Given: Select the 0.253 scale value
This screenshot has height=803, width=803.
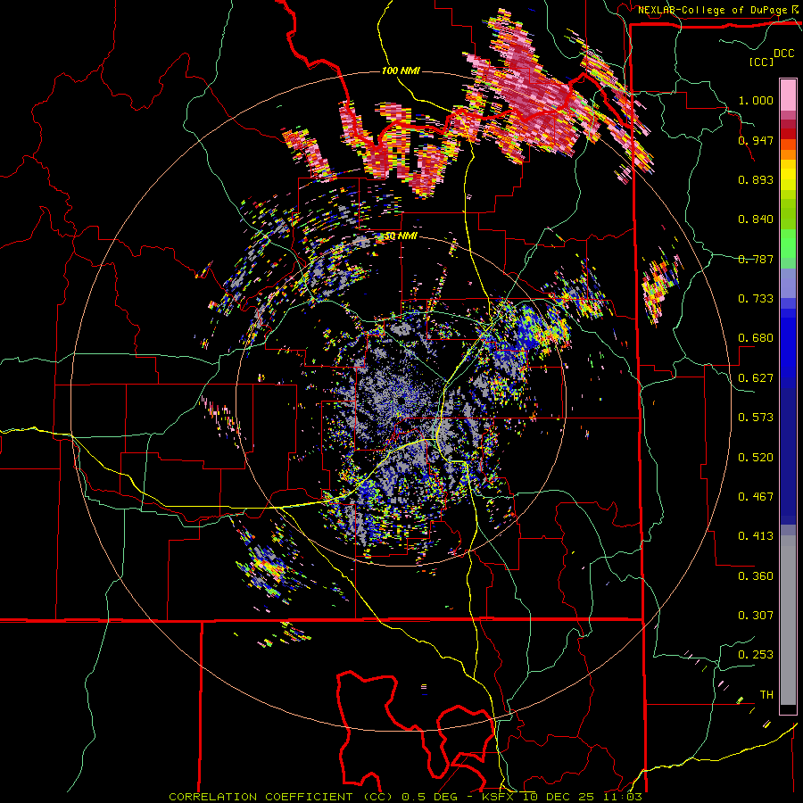Looking at the screenshot, I should tap(756, 655).
